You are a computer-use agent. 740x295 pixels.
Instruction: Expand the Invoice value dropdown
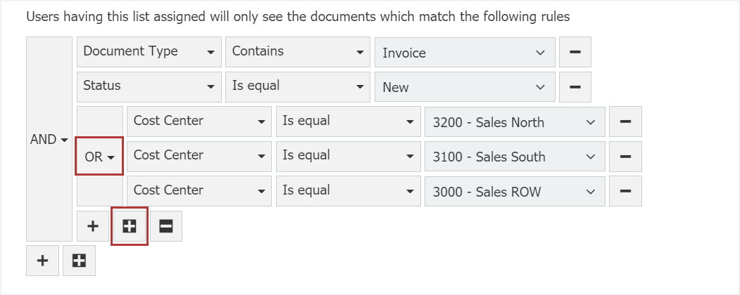(465, 53)
